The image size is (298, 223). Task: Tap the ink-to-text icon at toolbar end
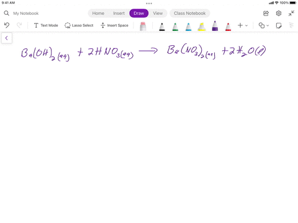[x=291, y=25]
